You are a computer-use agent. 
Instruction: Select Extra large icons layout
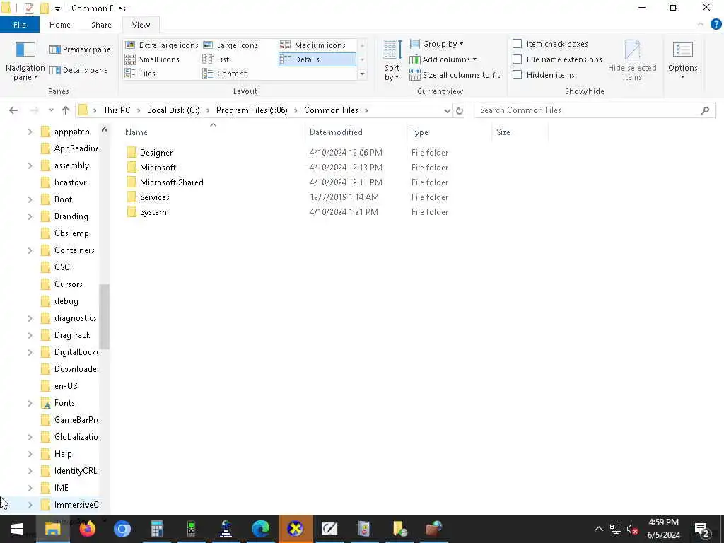(x=162, y=45)
